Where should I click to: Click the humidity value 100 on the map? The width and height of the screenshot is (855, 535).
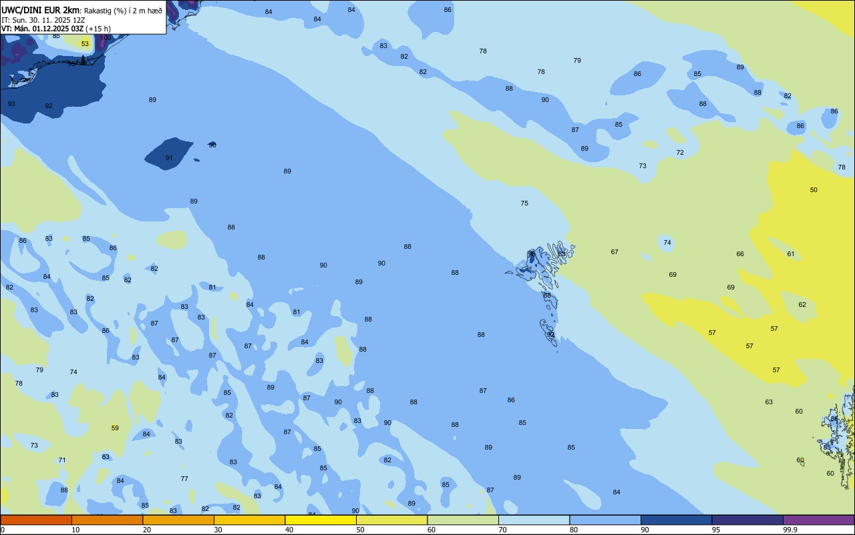106,38
